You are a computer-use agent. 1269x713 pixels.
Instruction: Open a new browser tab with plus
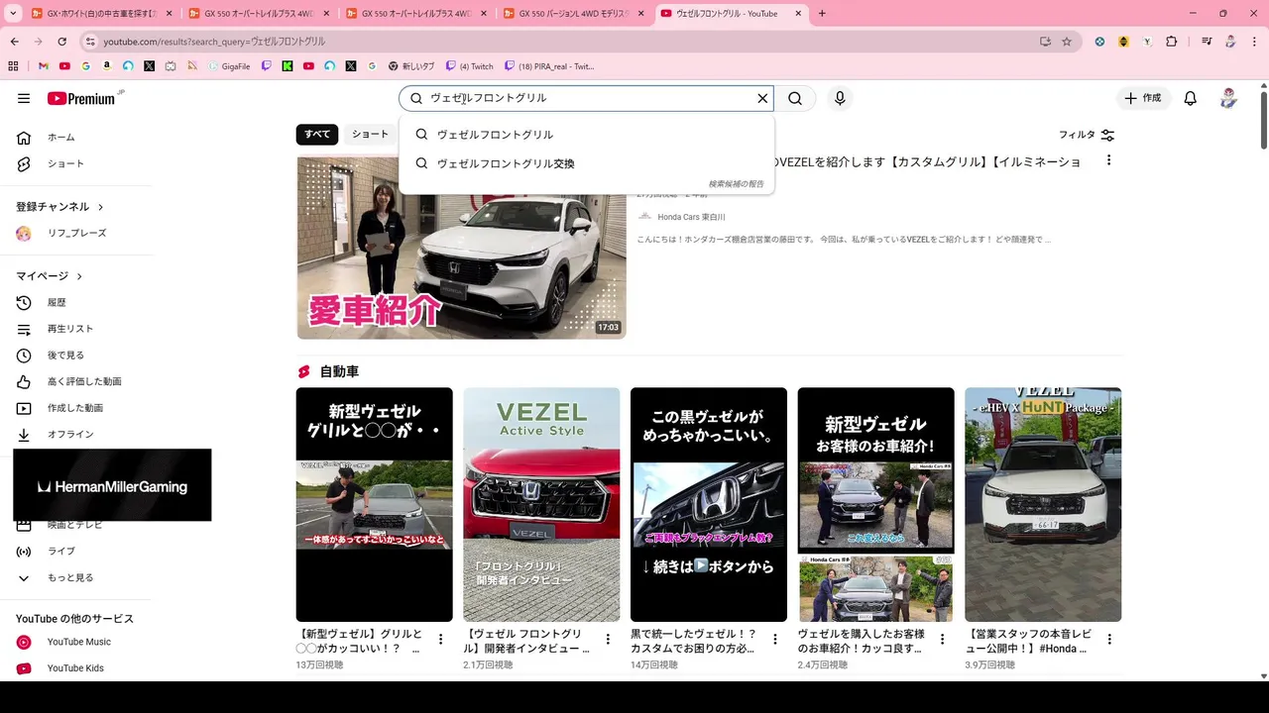(822, 14)
